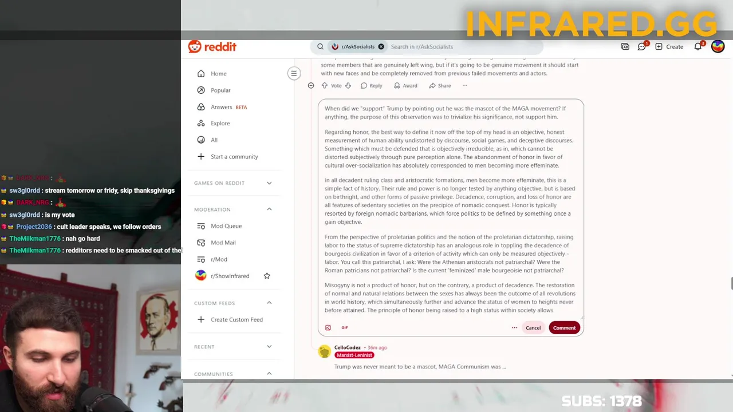The height and width of the screenshot is (412, 733).
Task: Collapse the Communities section
Action: tap(269, 374)
